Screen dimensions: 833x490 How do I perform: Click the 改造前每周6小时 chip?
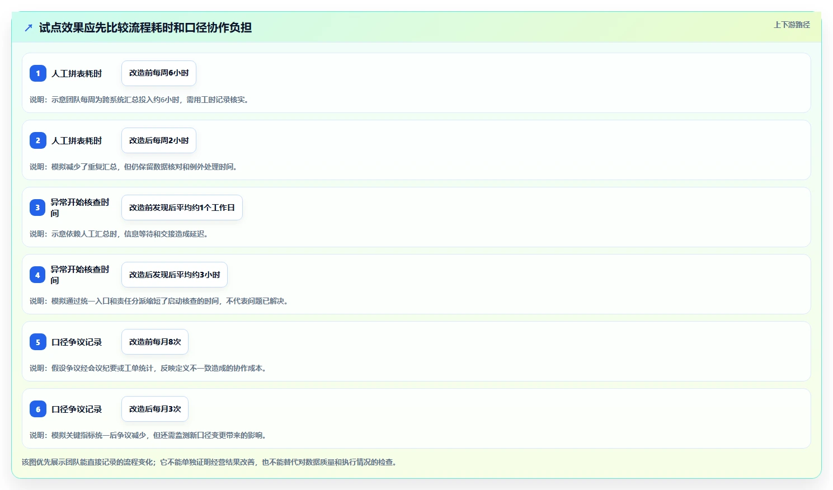159,73
